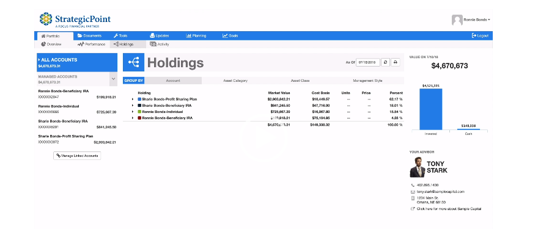Open the Ronnie Bonds user menu
The height and width of the screenshot is (229, 538).
pyautogui.click(x=477, y=20)
